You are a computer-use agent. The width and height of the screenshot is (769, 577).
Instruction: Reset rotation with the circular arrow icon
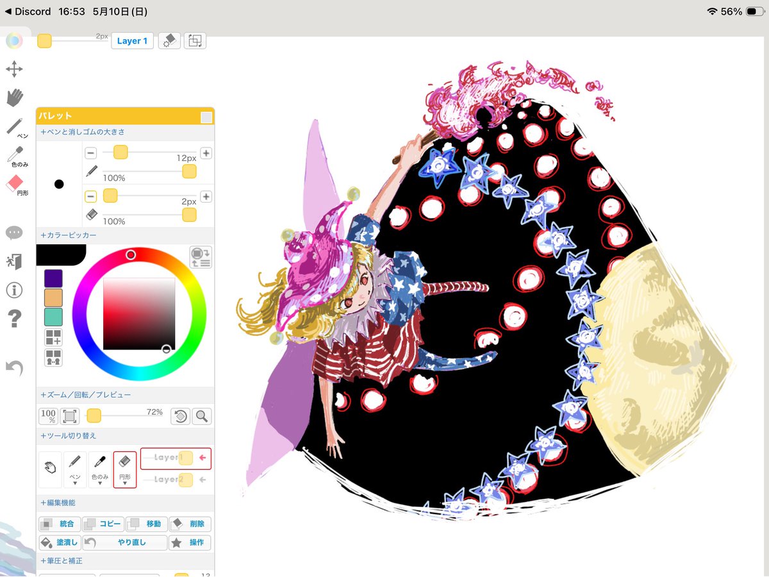[180, 416]
